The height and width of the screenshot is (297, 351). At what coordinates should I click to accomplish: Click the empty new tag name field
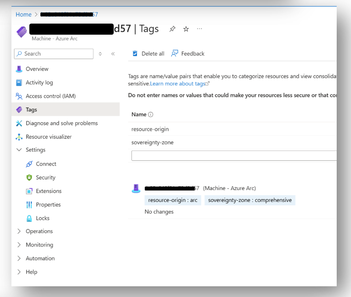tap(234, 156)
